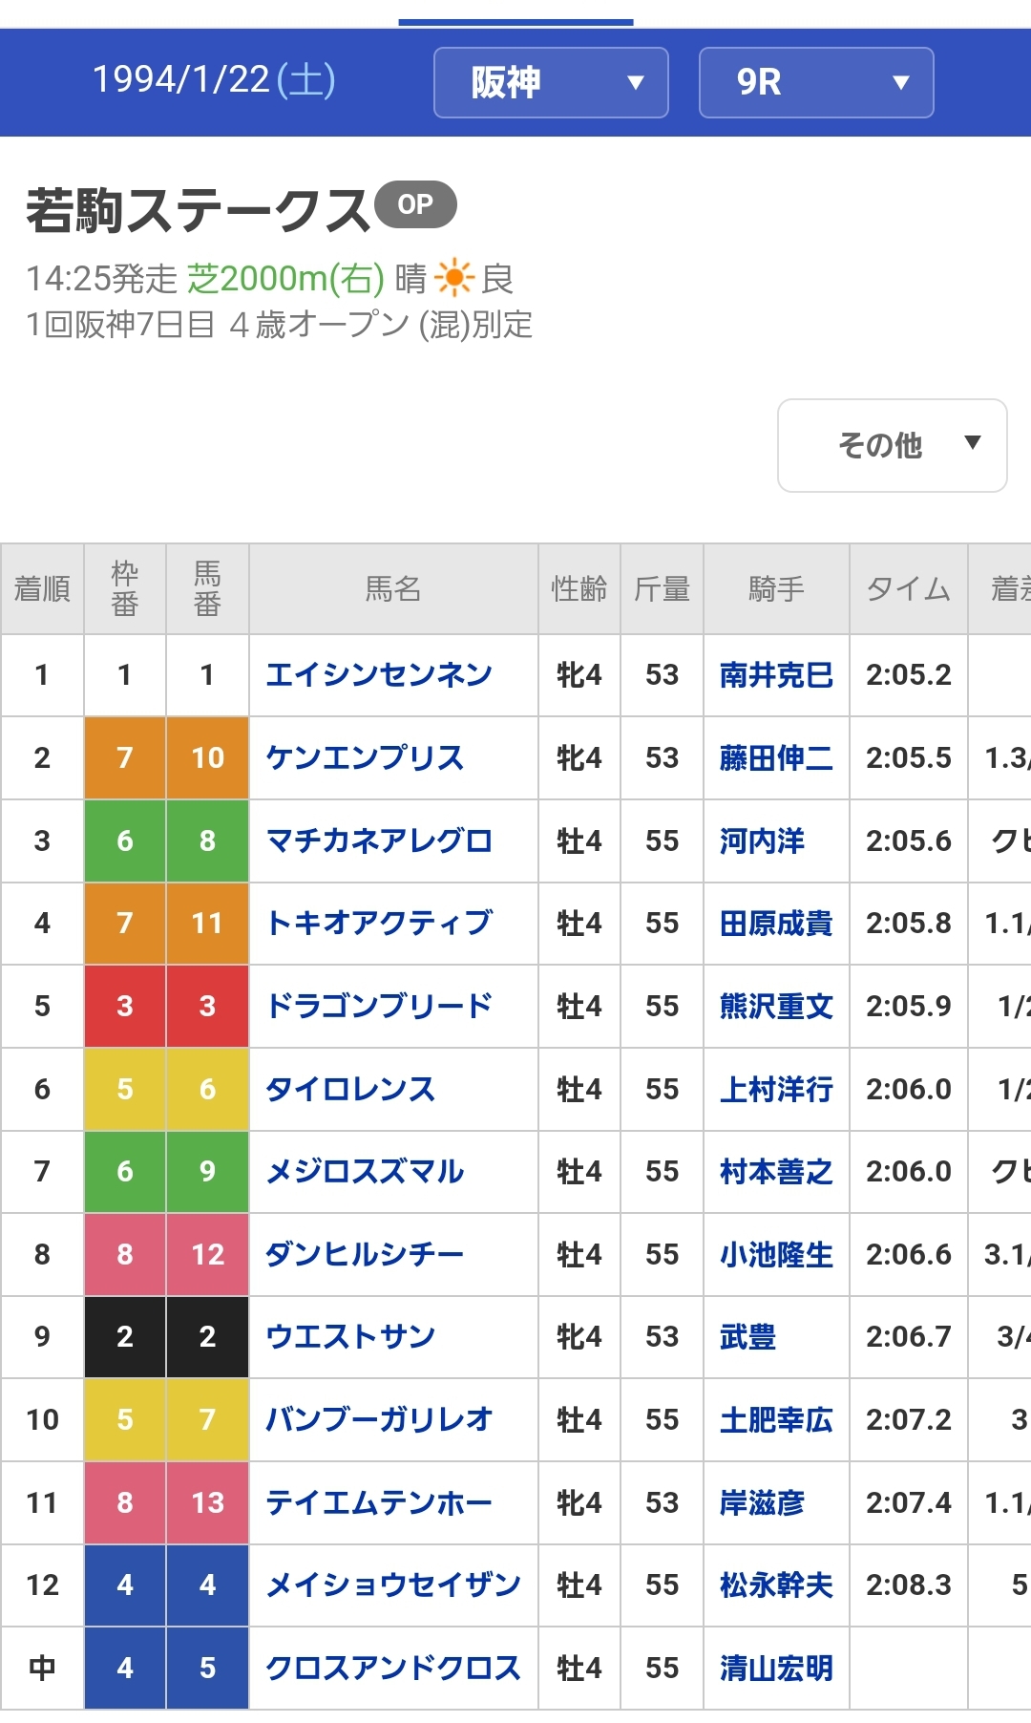Open horse ケンエンプリス page
1031x1723 pixels.
[x=365, y=758]
